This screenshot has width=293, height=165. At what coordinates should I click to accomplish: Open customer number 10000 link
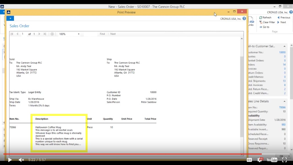click(282, 52)
